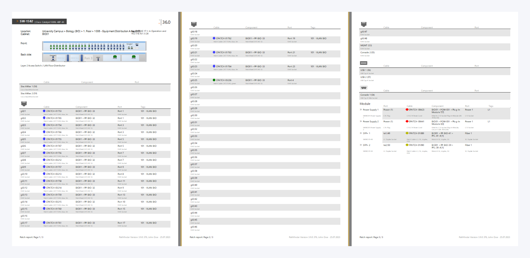Open cable link FPATCH-01090
Screen dimensions: 530x258
(416, 145)
